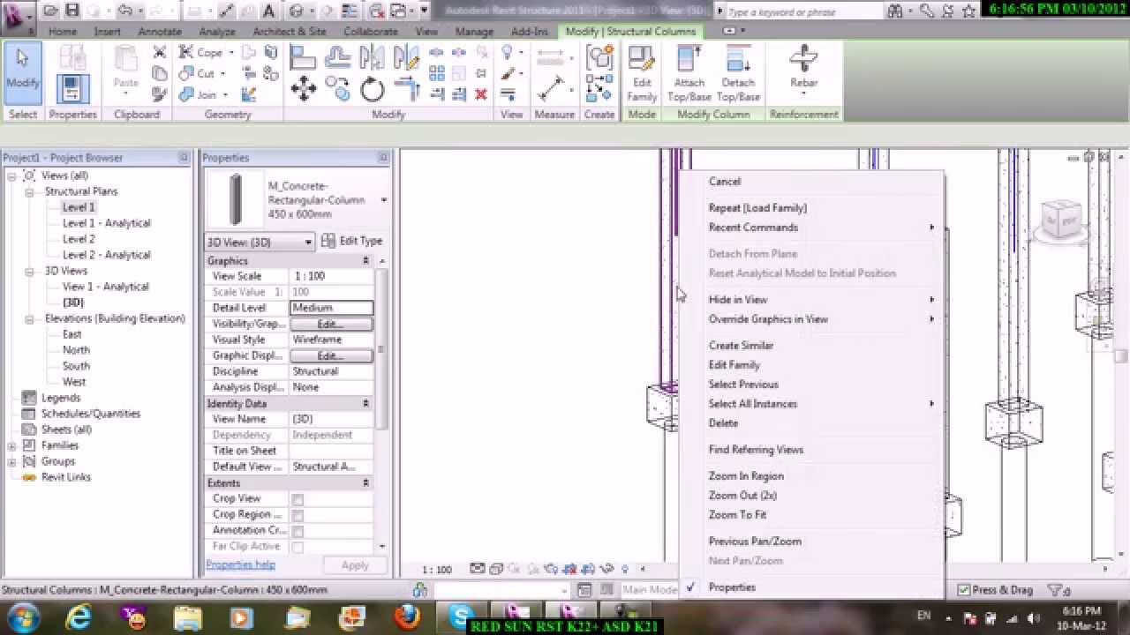Click the Open folder icon in quick access toolbar
Image resolution: width=1130 pixels, height=635 pixels.
point(51,11)
